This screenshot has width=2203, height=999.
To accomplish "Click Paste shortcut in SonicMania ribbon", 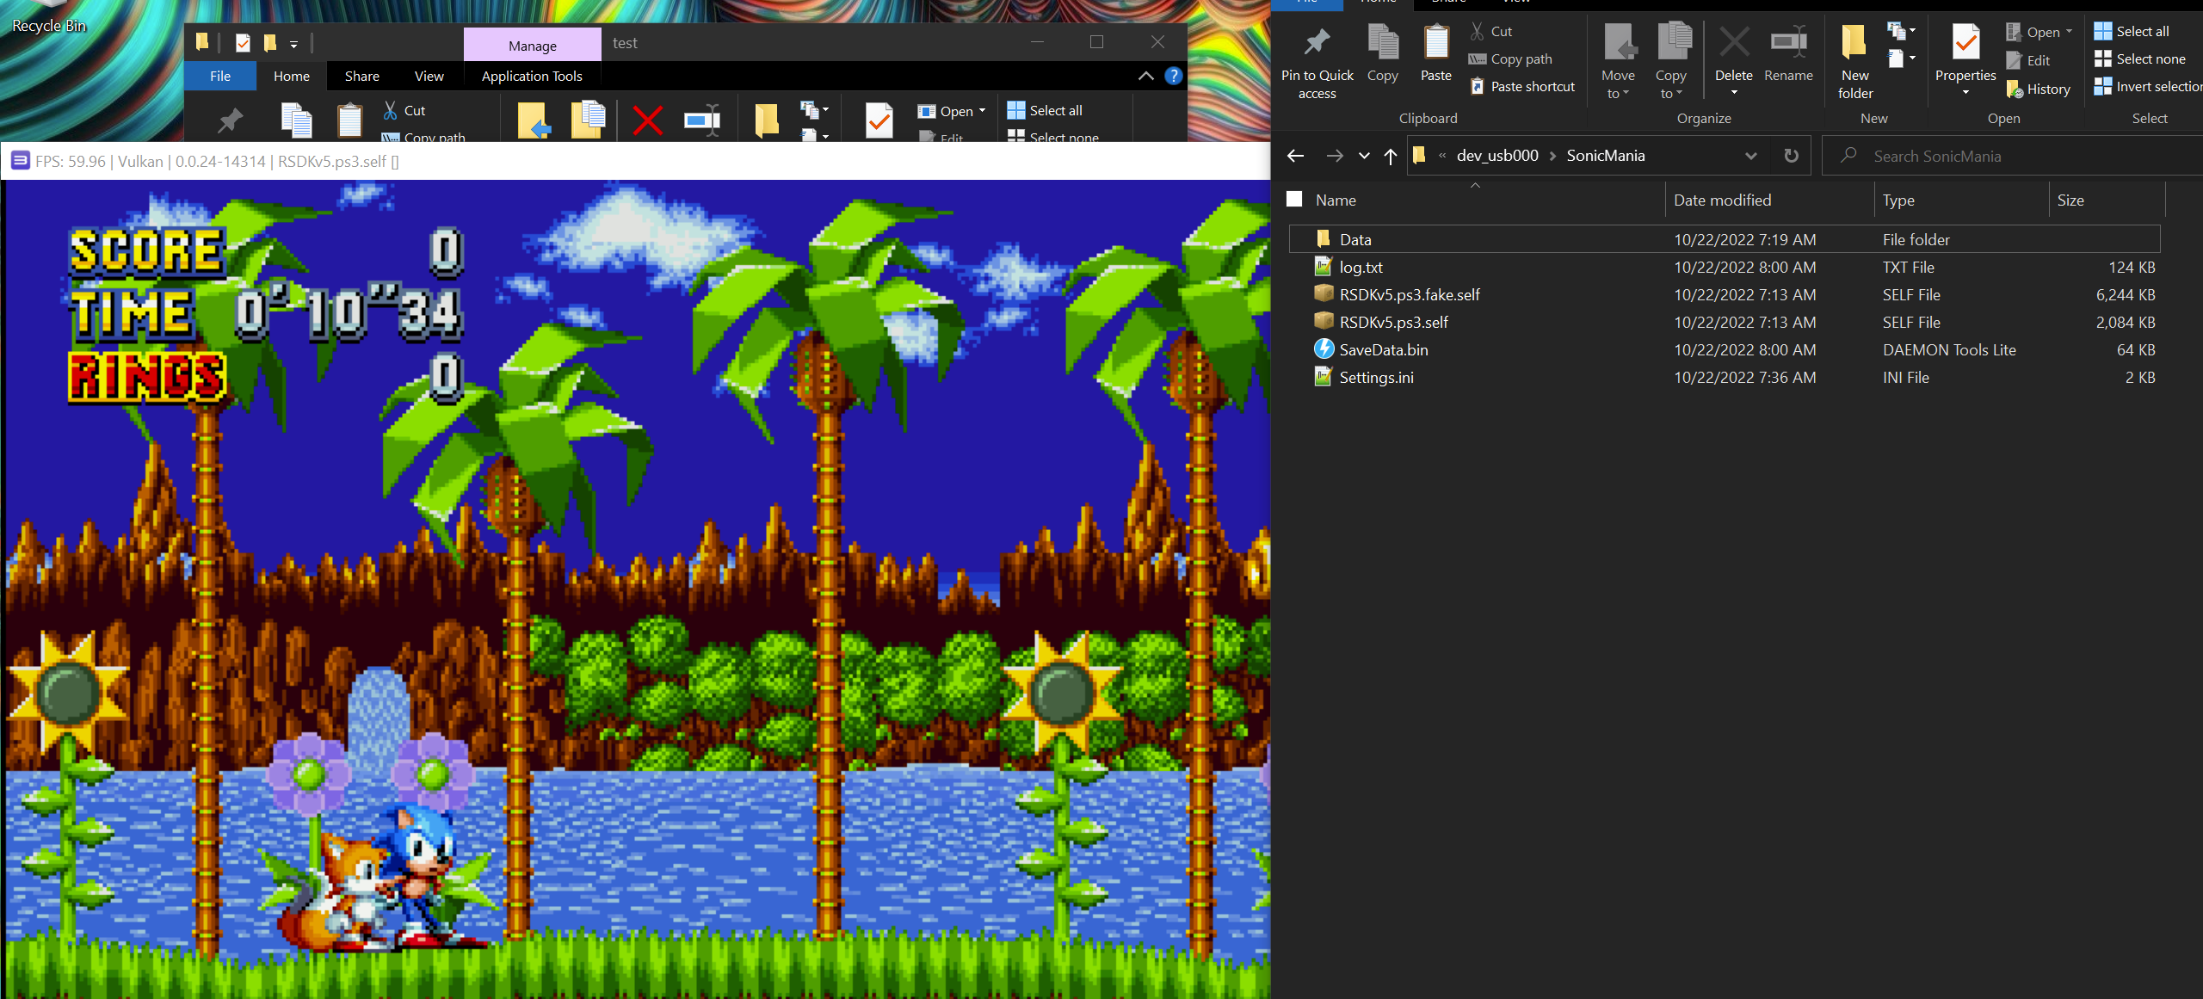I will 1521,86.
